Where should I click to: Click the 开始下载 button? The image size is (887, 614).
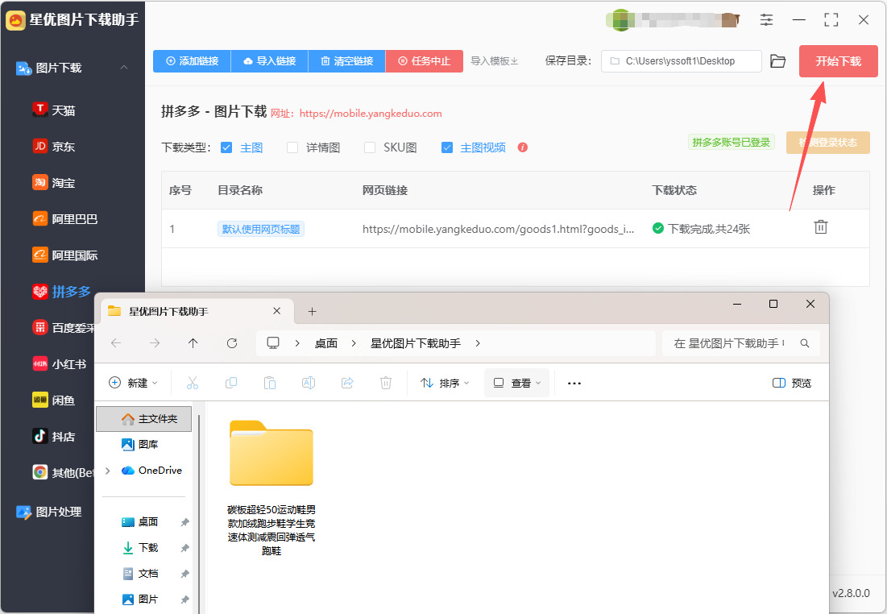839,61
